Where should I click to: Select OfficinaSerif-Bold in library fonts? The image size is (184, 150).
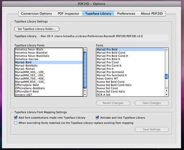pyautogui.click(x=49, y=92)
